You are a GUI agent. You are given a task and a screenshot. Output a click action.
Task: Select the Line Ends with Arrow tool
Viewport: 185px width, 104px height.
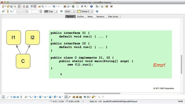pos(11,97)
